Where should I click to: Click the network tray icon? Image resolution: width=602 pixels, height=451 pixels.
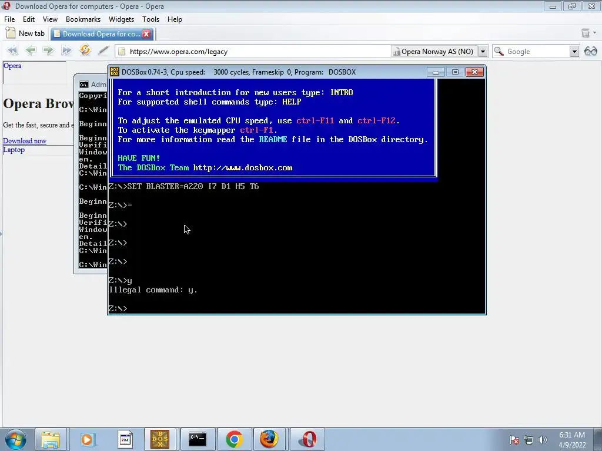pyautogui.click(x=529, y=440)
